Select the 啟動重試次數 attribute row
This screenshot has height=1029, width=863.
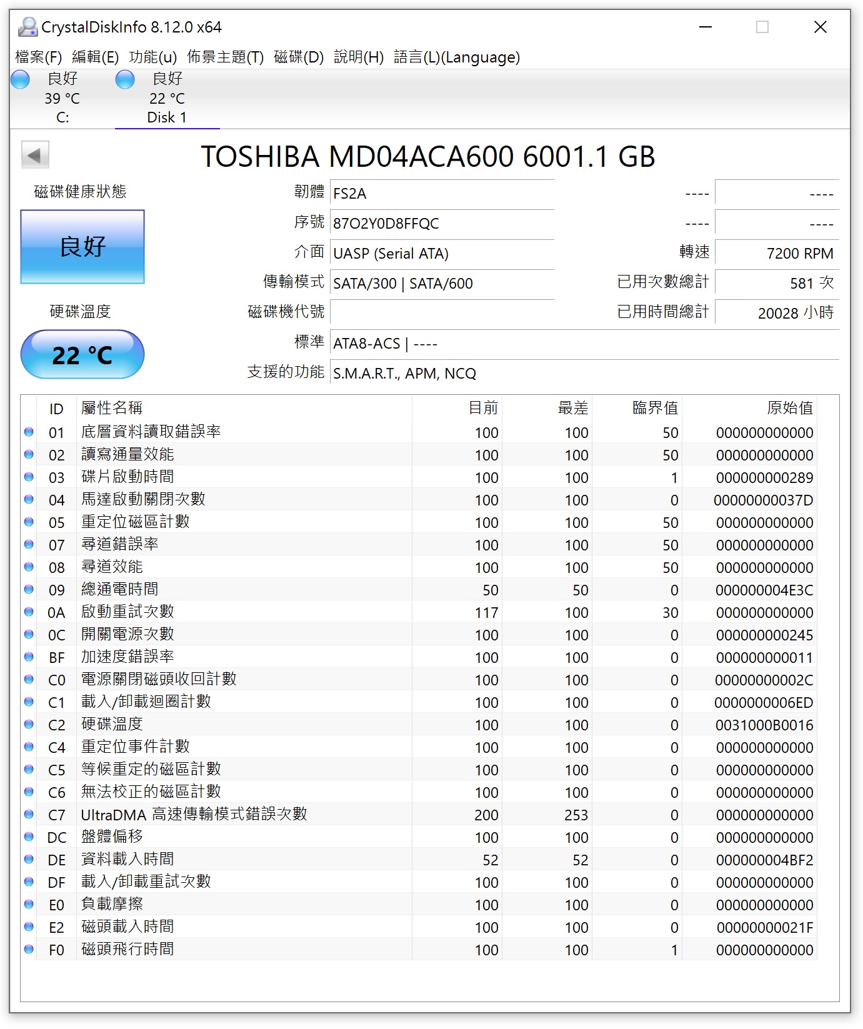point(419,612)
